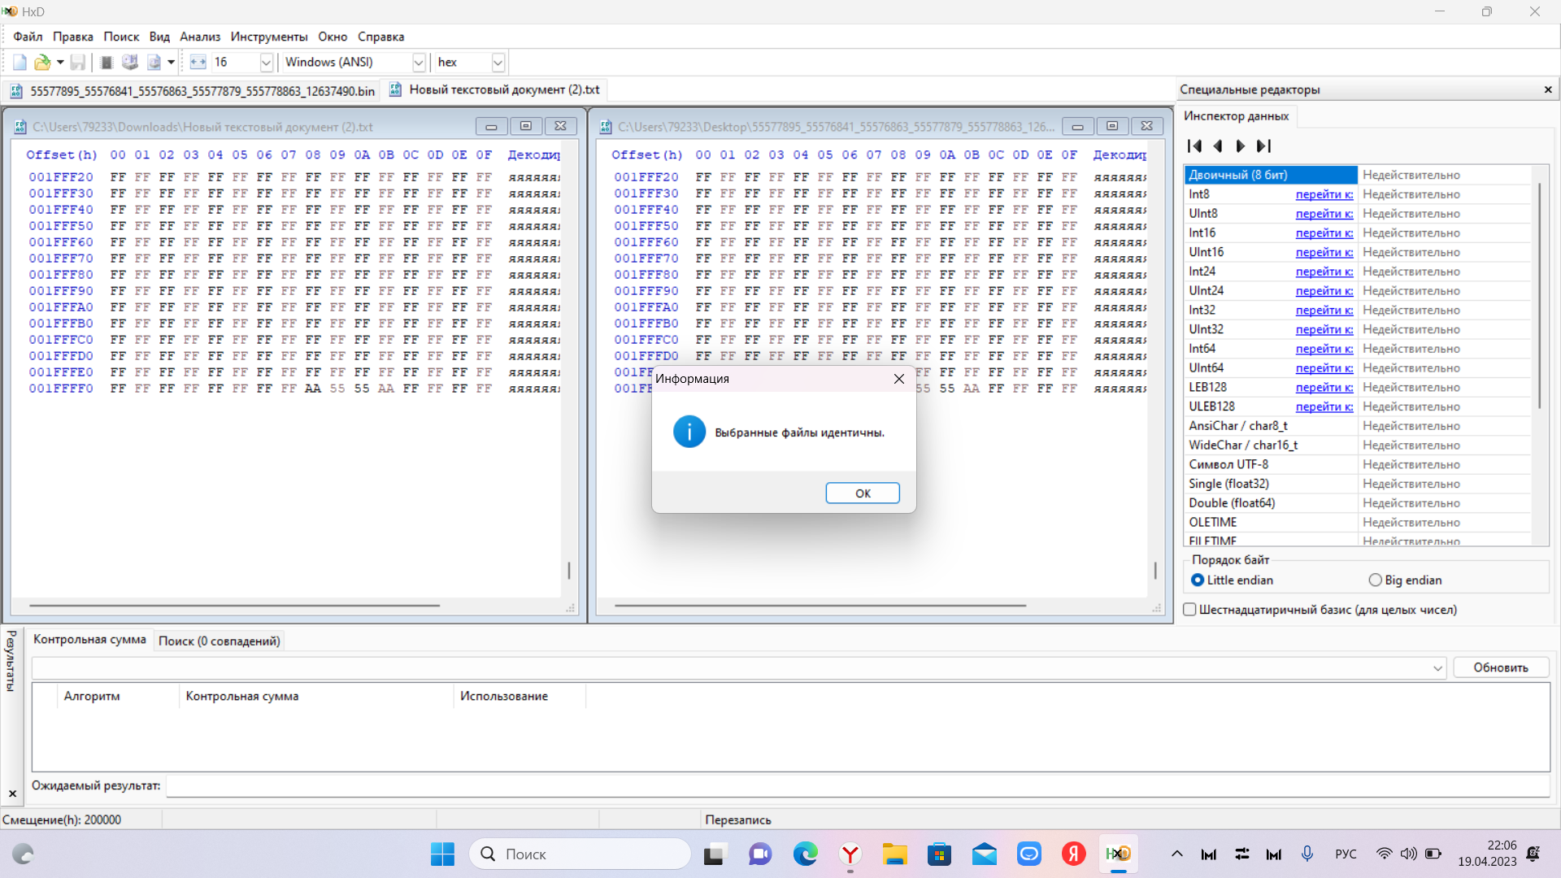Click the Open file folder icon
The image size is (1561, 878).
42,63
